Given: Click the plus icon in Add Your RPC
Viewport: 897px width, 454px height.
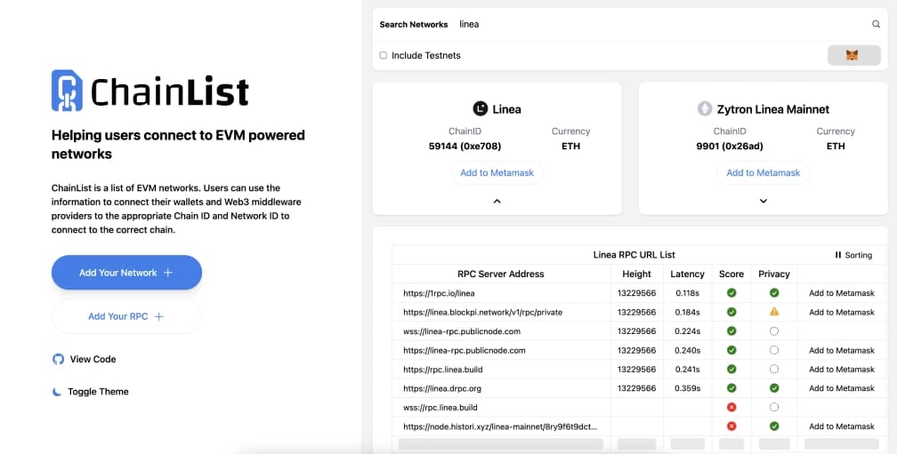Looking at the screenshot, I should 159,316.
